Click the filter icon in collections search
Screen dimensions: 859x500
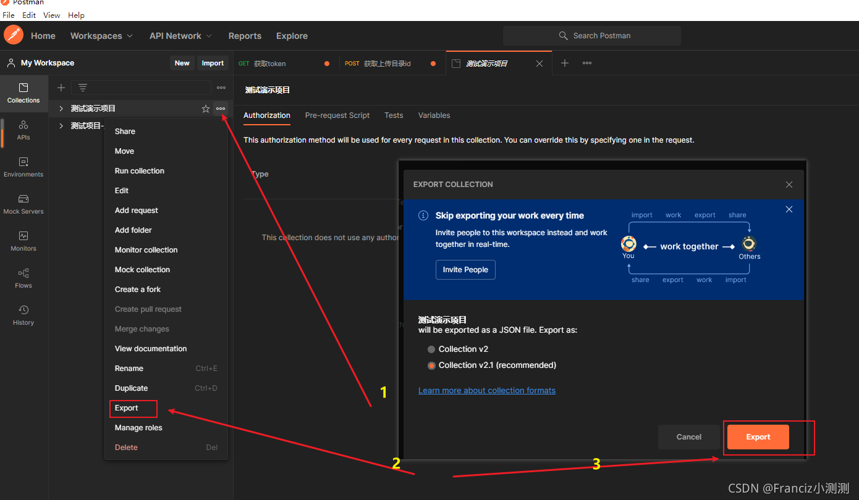(x=82, y=88)
